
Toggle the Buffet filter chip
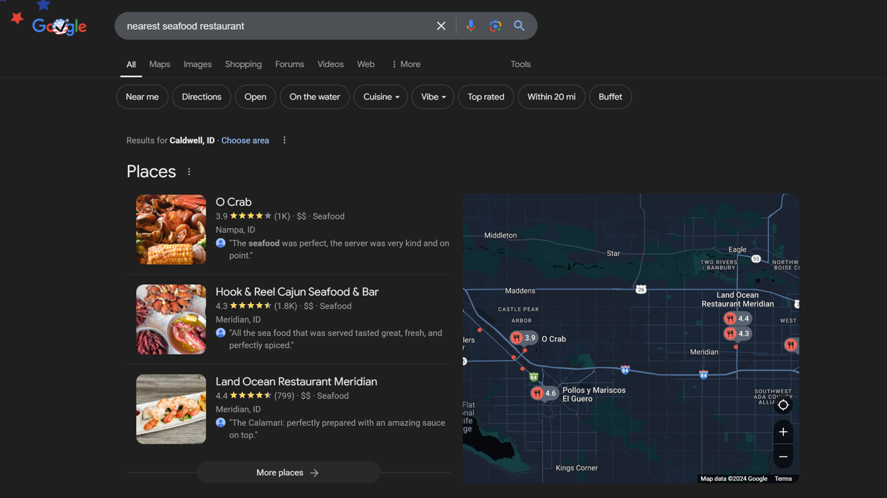tap(611, 97)
